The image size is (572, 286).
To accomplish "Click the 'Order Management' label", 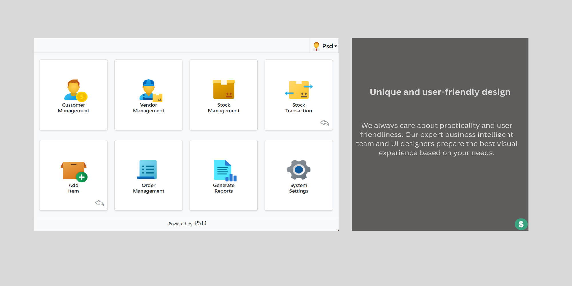I will click(148, 188).
